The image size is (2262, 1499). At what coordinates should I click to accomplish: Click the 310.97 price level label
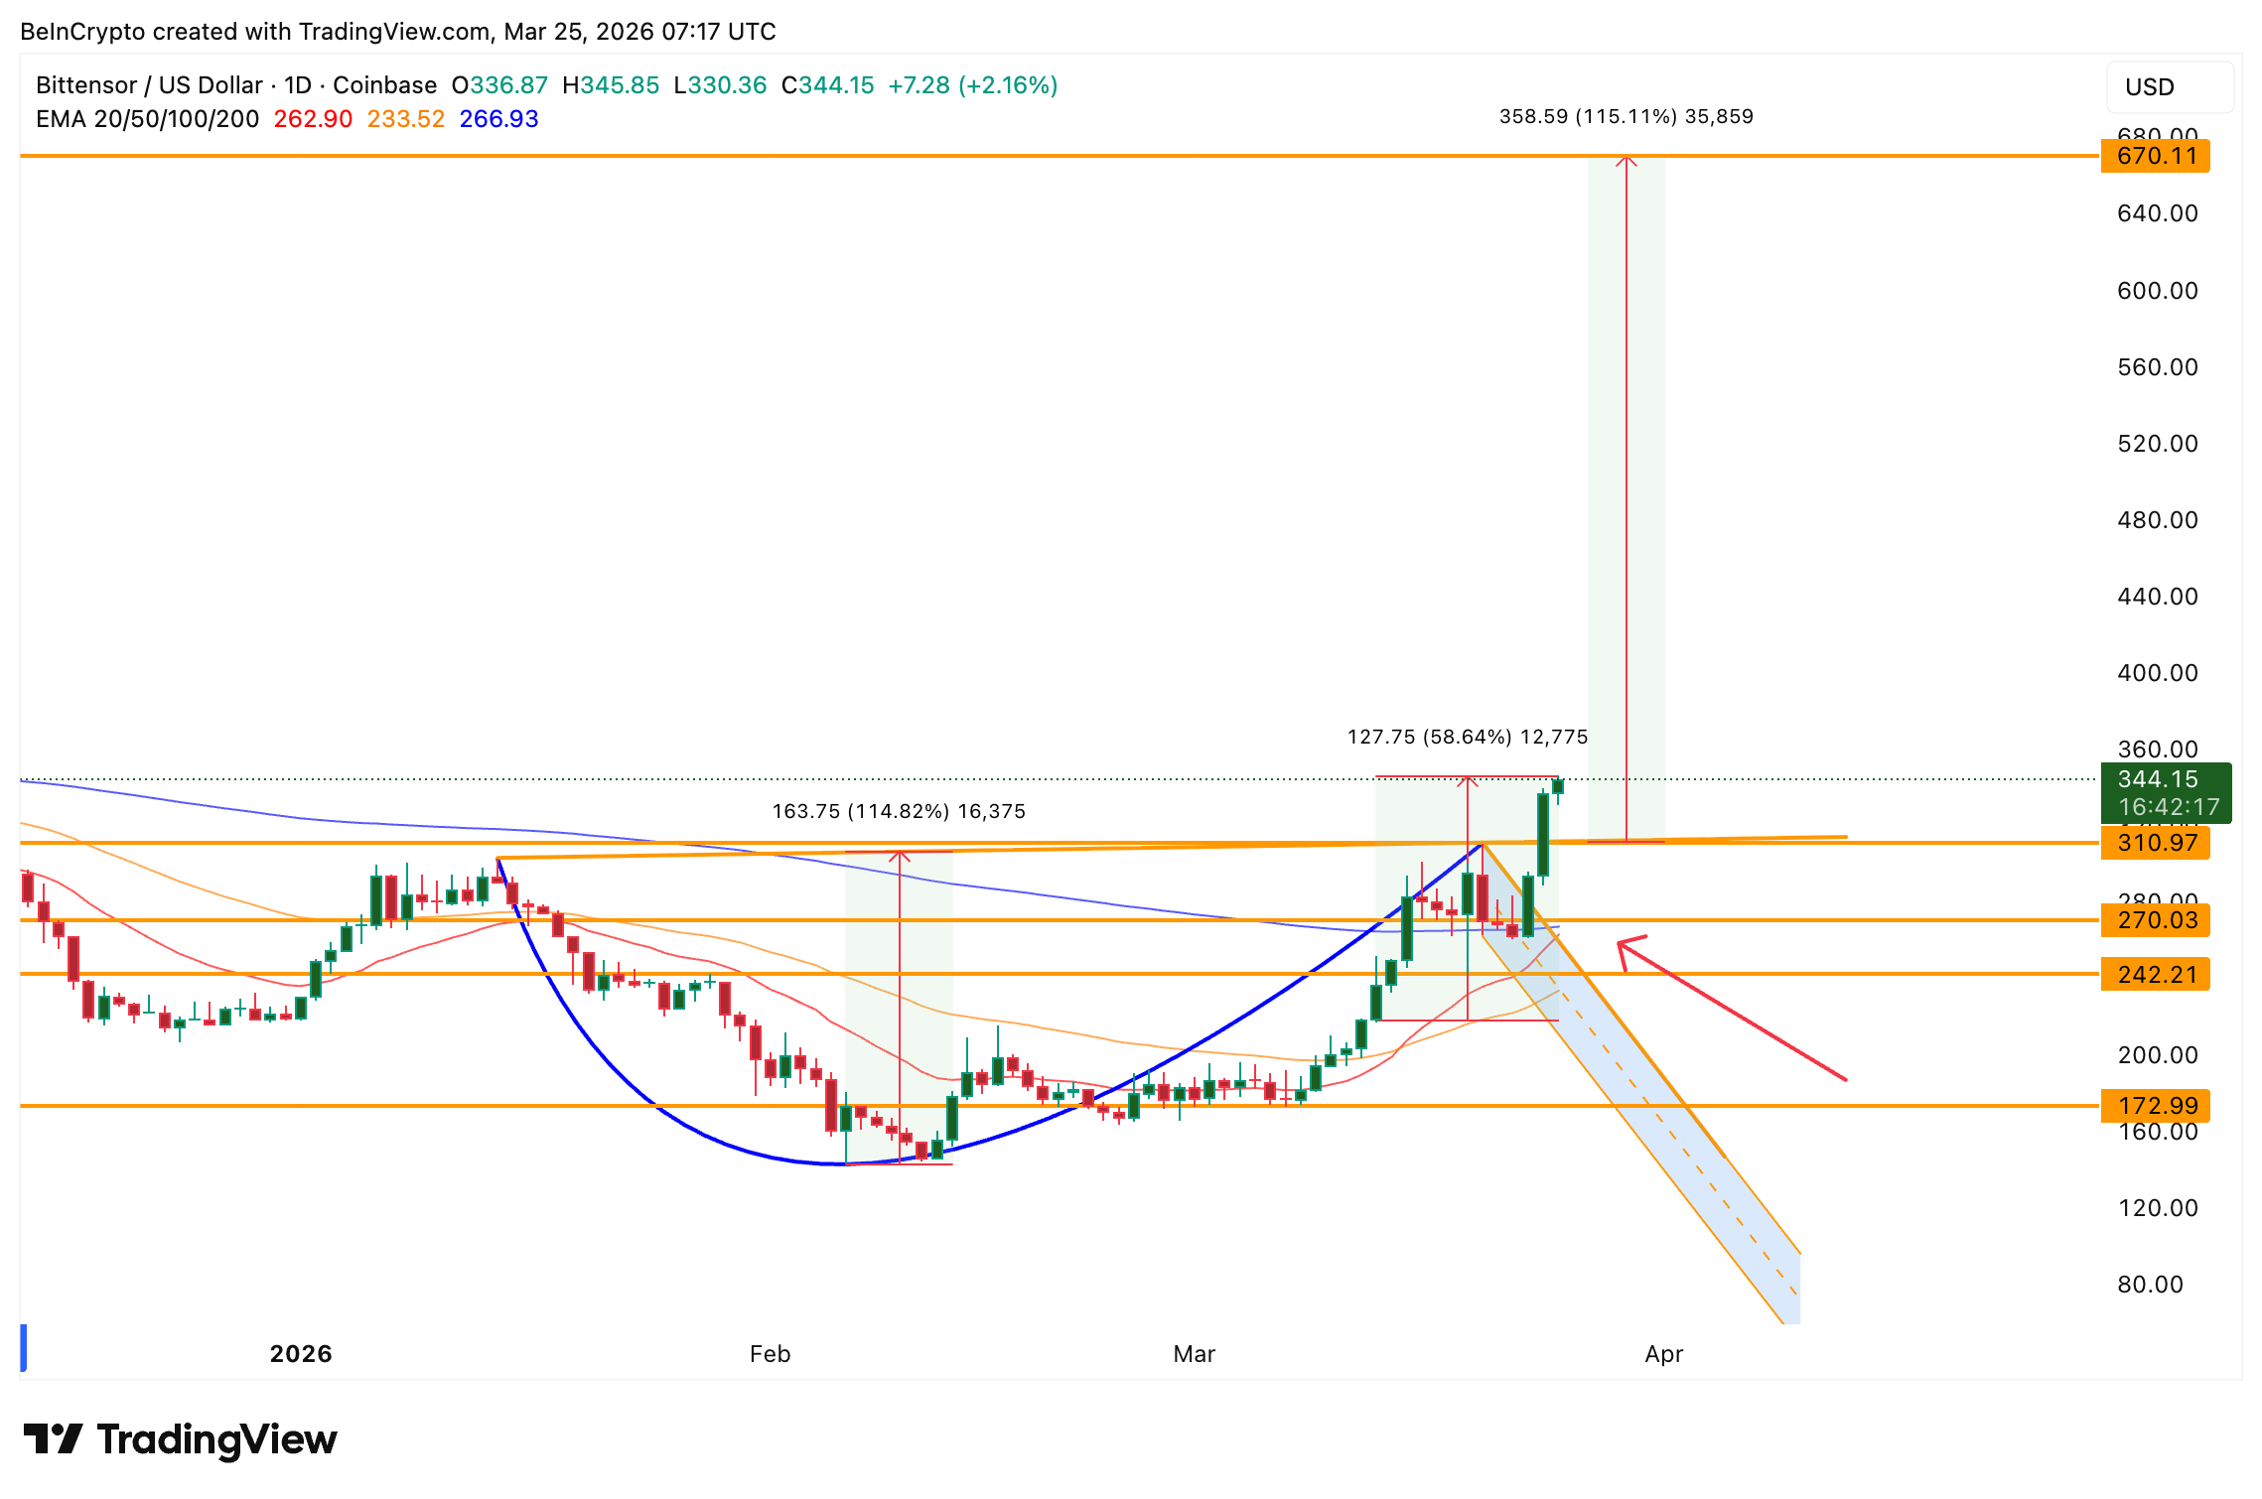point(2154,843)
